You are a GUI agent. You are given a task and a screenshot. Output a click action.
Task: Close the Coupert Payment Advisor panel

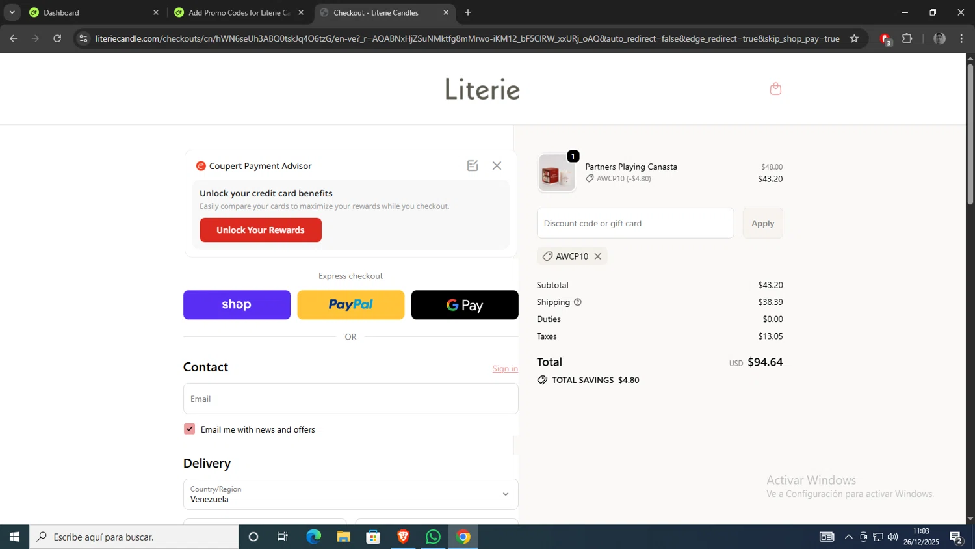[x=497, y=166]
